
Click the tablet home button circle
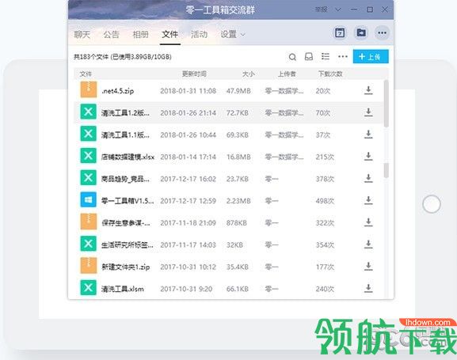432,204
